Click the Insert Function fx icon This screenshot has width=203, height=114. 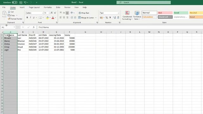(x=34, y=27)
